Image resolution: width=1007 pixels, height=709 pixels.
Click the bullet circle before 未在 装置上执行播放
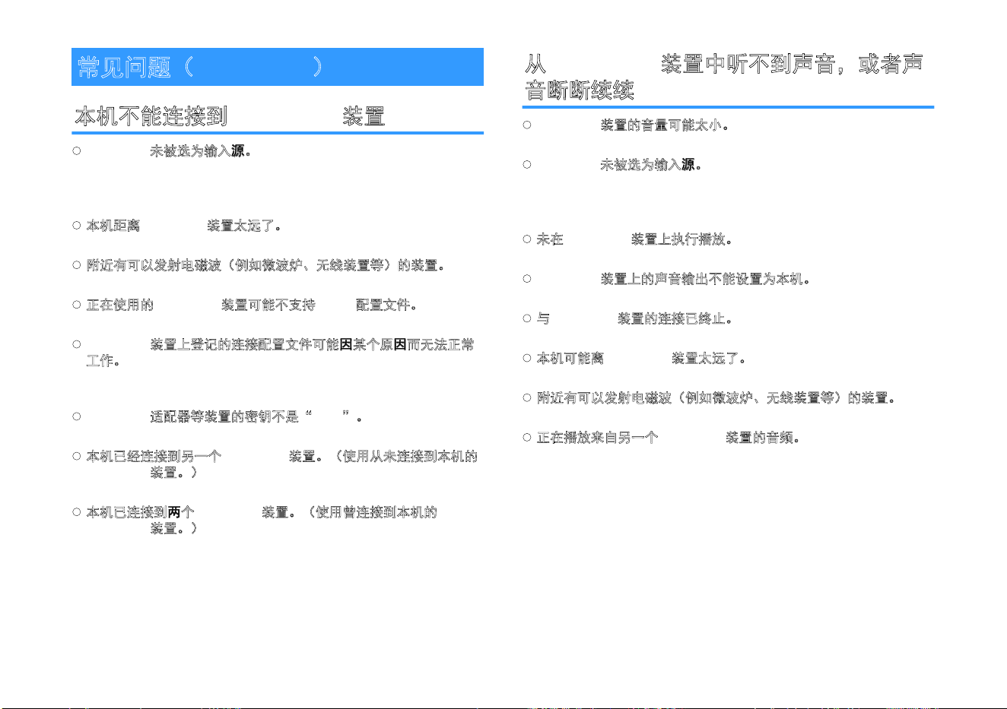pos(527,239)
